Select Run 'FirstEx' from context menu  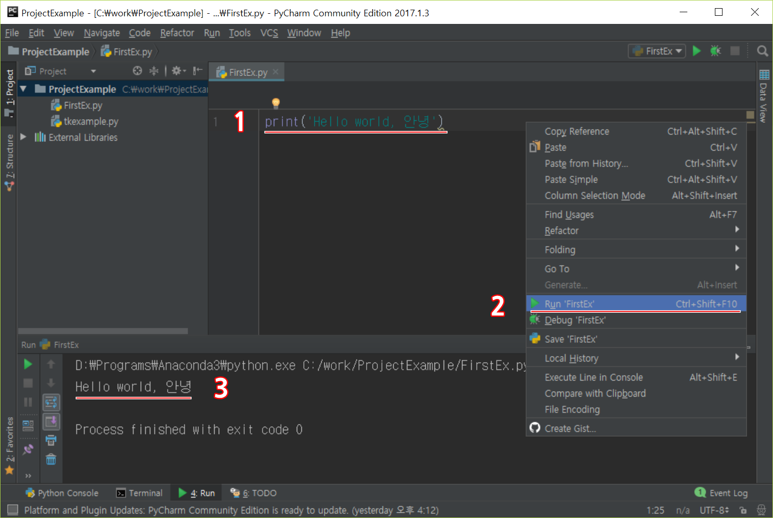[x=569, y=304]
